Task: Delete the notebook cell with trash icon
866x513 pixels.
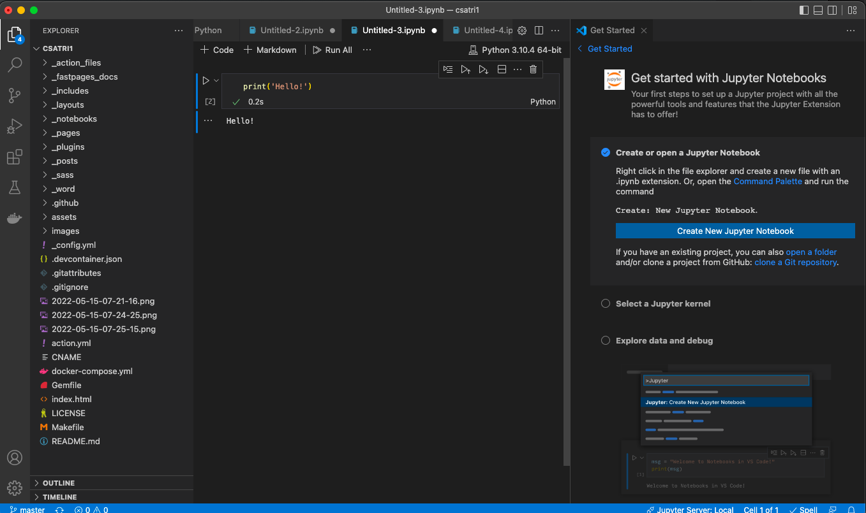Action: (533, 69)
